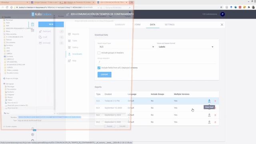Viewport: 256px width, 144px height.
Task: Download the third export in the list
Action: [209, 115]
